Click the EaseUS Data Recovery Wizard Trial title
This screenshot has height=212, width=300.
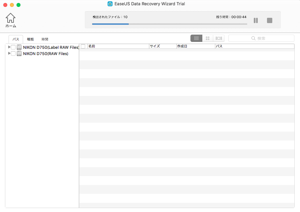150,4
